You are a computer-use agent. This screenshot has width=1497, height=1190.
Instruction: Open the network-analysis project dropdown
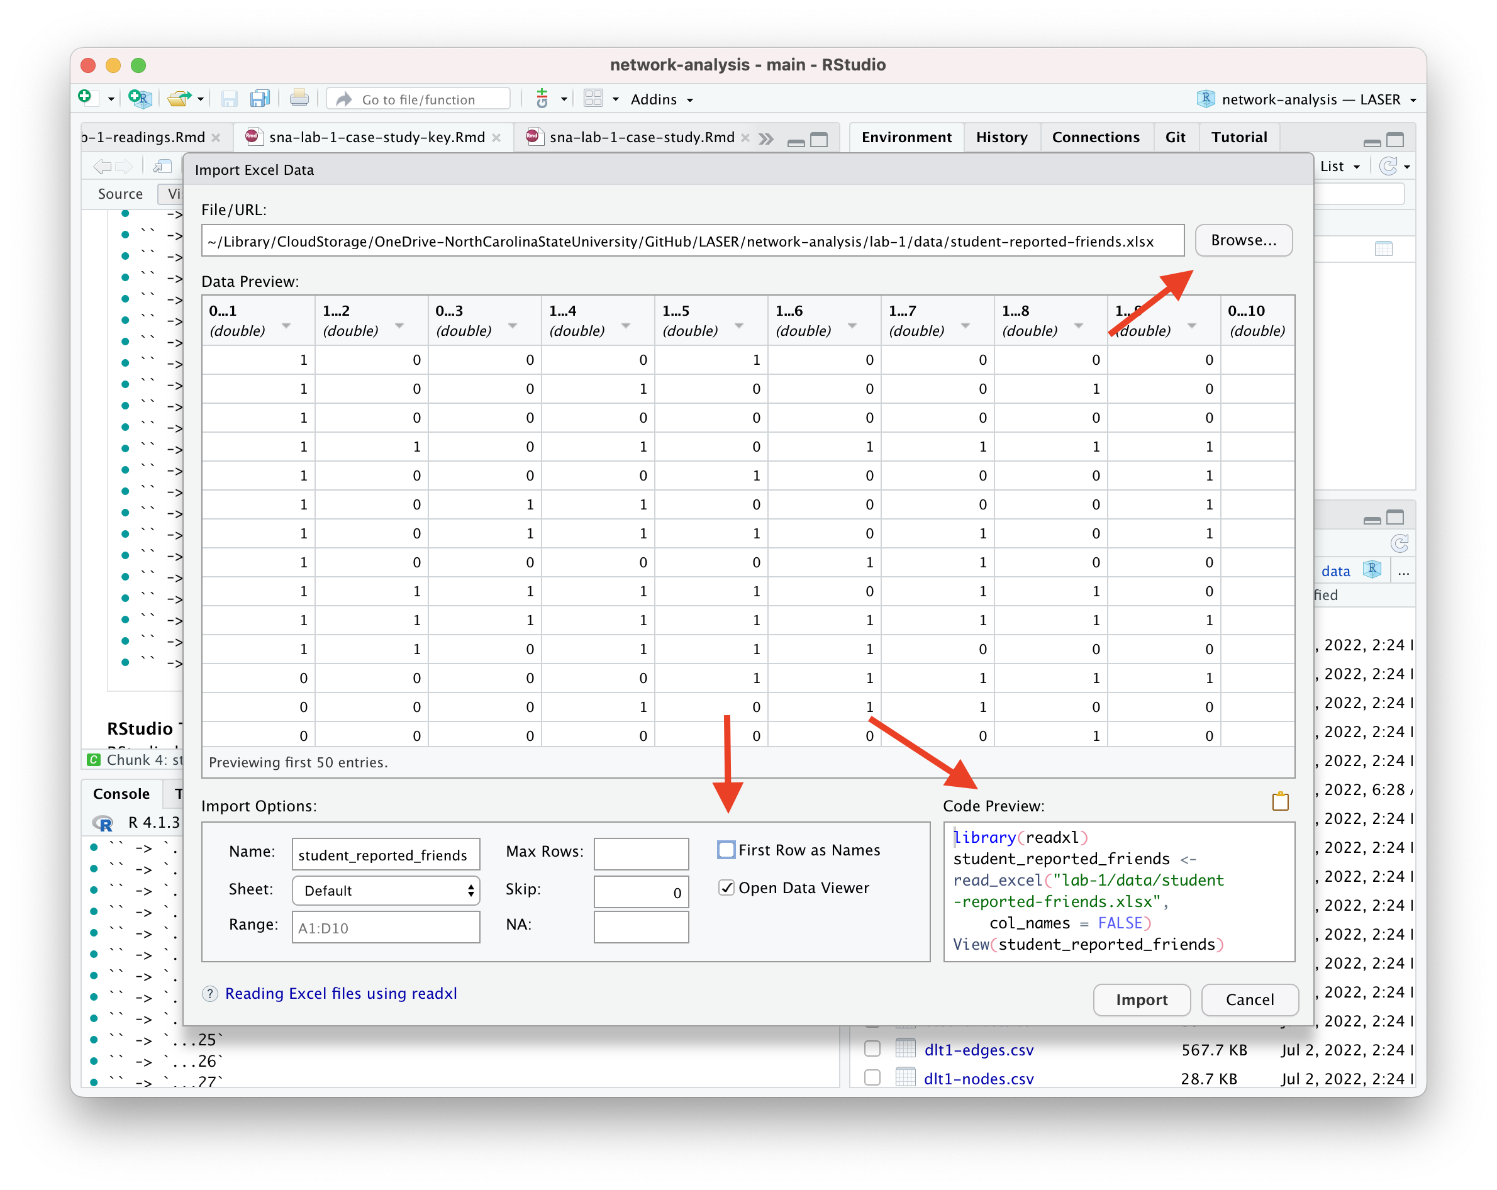(x=1308, y=99)
